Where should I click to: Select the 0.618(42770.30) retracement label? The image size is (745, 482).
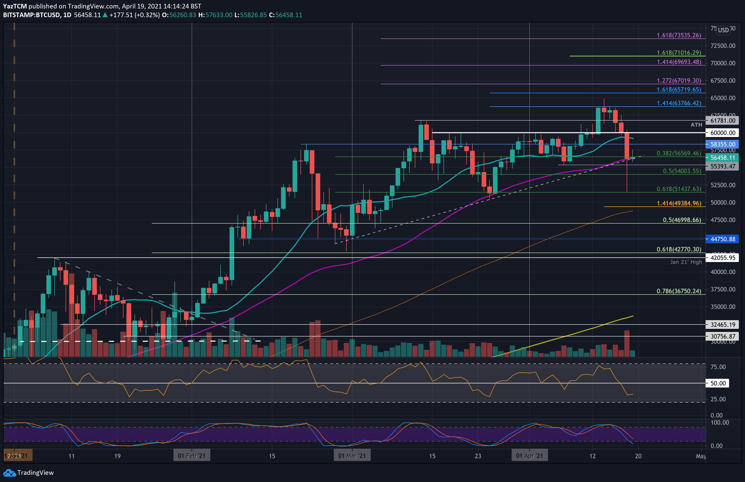(x=679, y=249)
